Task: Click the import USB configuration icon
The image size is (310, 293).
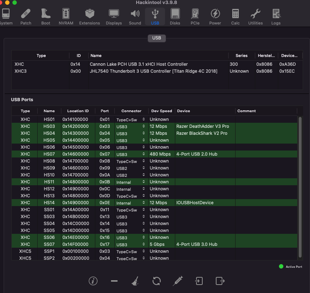Action: pos(199,281)
